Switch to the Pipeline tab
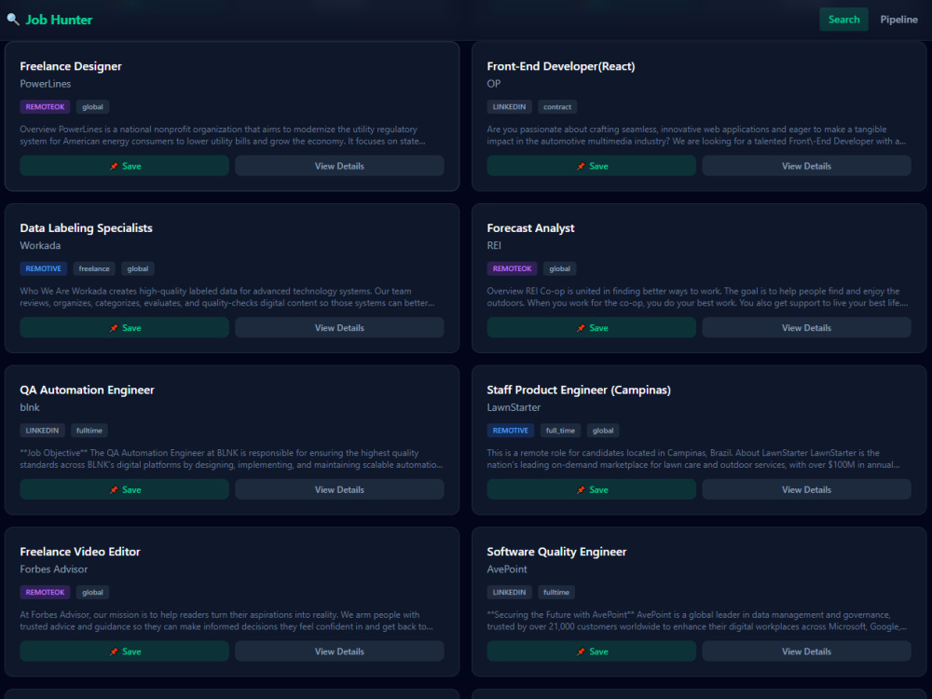Screen dimensions: 932x699 tap(898, 20)
